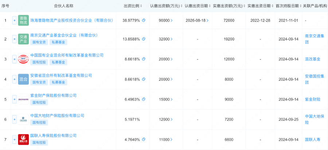
Task: Open the pie chart icon beside 6.4963%
Action: (x=144, y=99)
